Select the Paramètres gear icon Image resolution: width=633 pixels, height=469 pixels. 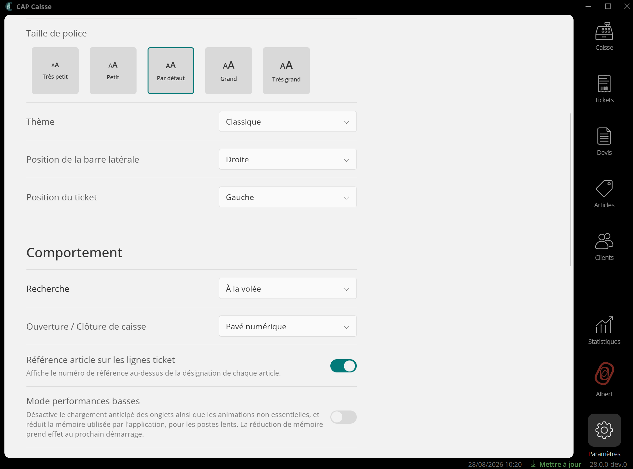(x=604, y=430)
